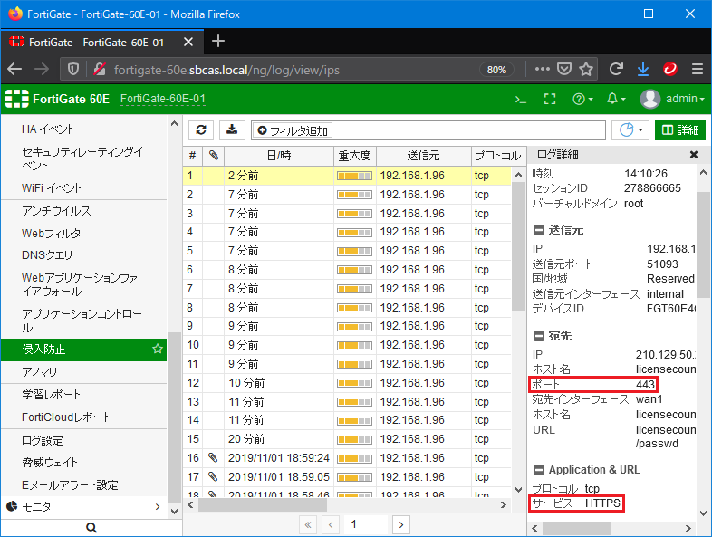Sort by 送信元 column header
This screenshot has height=537, width=712.
423,156
